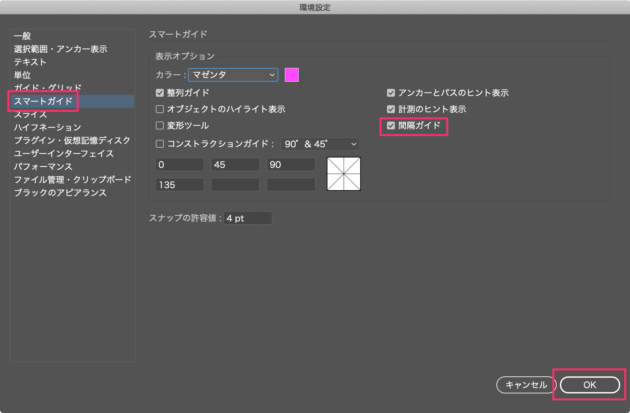
Task: Confirm settings with the OK button
Action: coord(590,385)
